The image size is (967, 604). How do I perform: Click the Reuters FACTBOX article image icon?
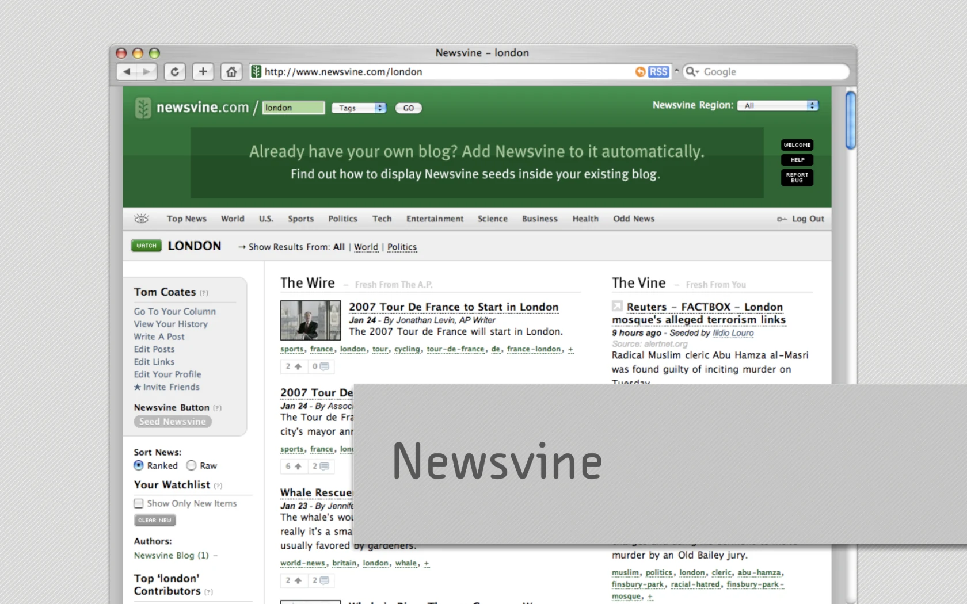click(617, 307)
